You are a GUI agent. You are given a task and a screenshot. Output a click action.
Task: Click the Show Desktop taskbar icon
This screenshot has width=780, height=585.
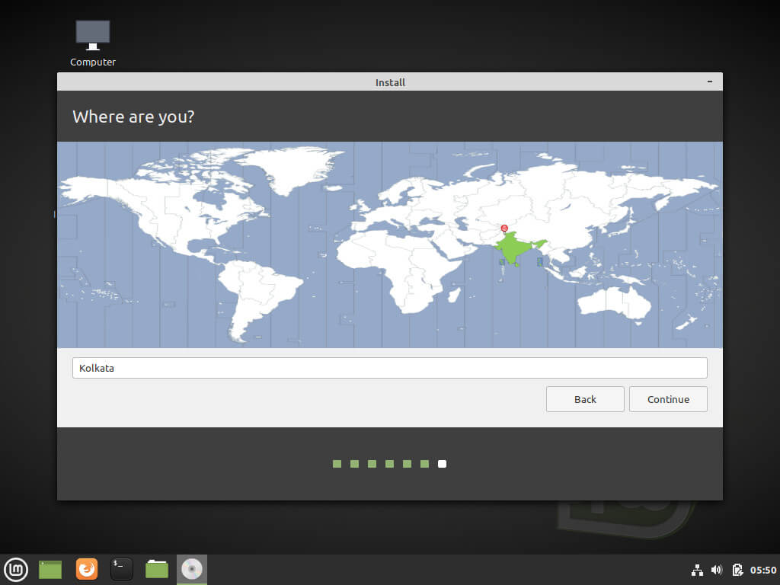click(50, 569)
